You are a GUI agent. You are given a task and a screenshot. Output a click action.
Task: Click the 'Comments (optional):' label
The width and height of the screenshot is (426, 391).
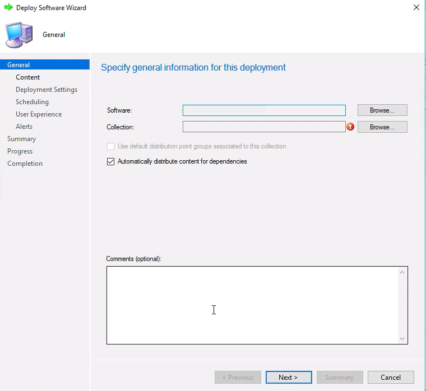[x=133, y=259]
